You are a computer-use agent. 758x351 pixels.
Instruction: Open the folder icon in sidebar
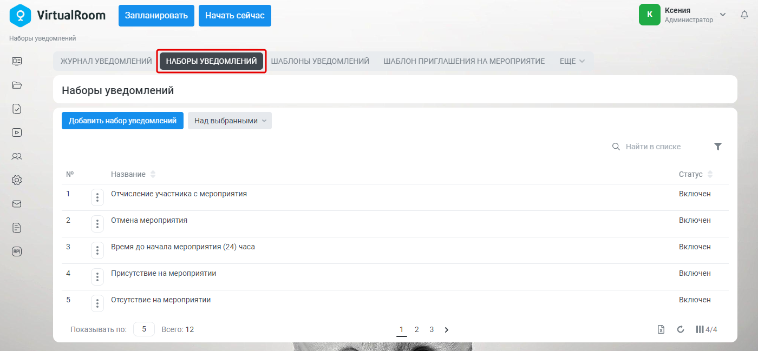[17, 85]
